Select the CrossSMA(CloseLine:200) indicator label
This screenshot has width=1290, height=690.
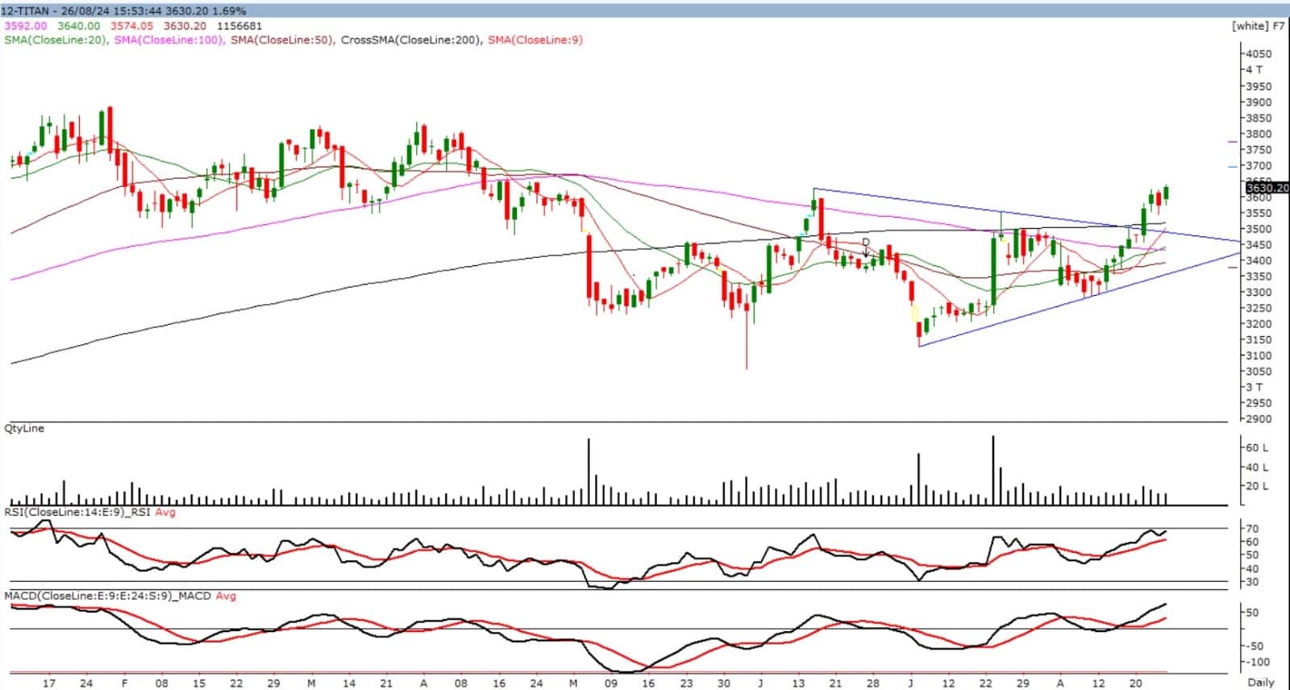coord(410,40)
